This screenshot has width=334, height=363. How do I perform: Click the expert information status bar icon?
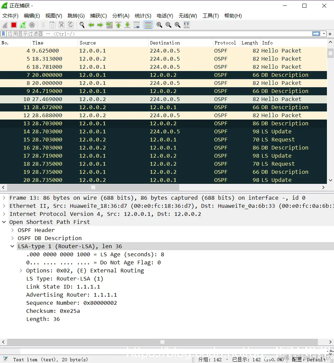tap(5, 359)
